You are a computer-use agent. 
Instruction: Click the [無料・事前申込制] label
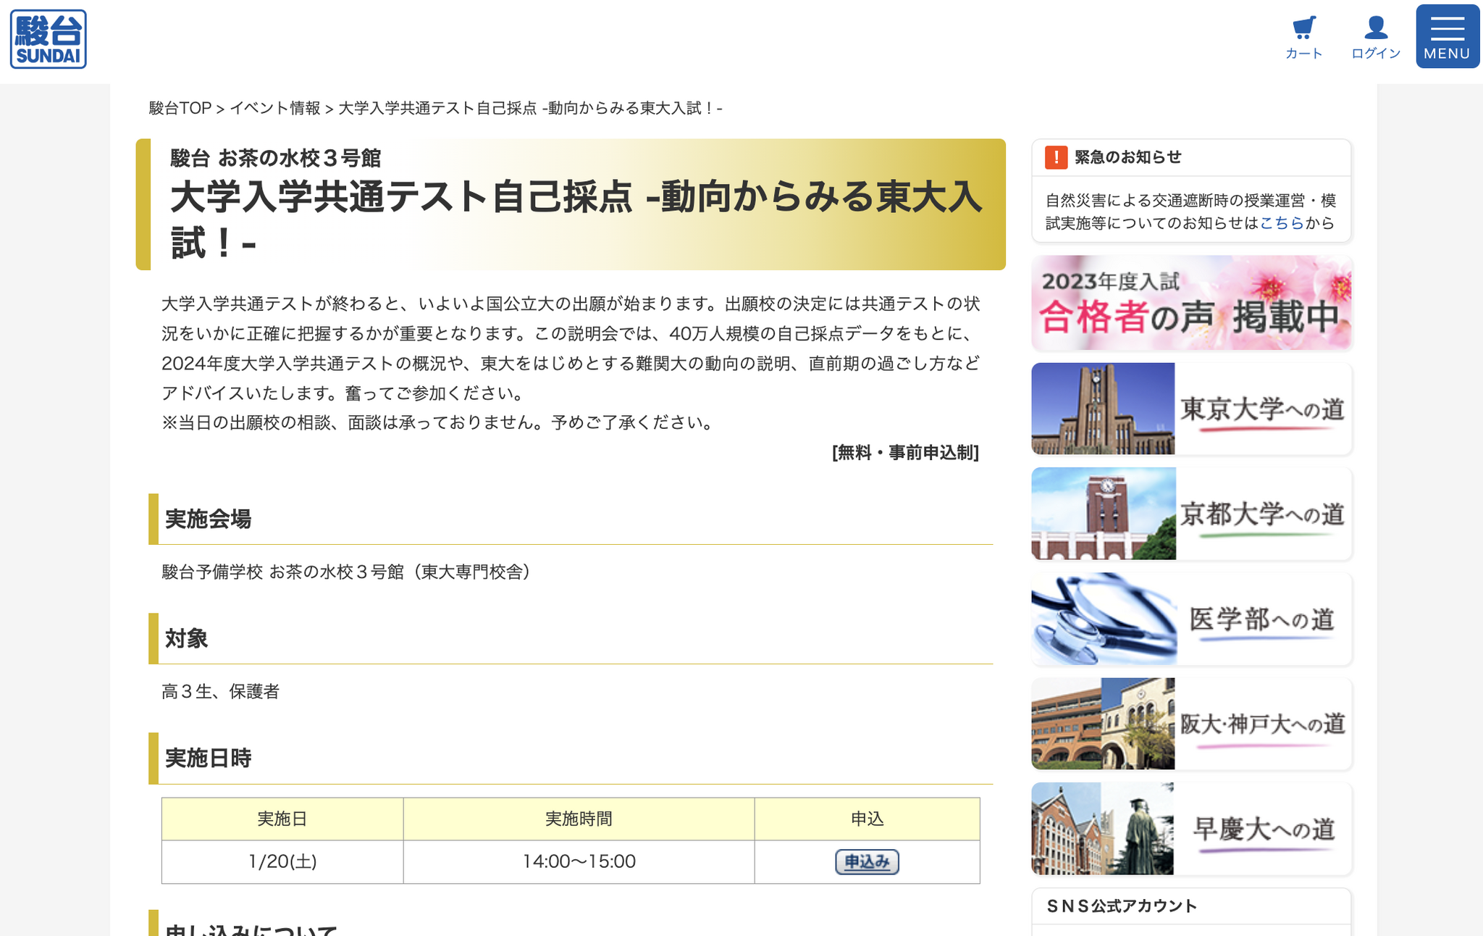point(905,453)
